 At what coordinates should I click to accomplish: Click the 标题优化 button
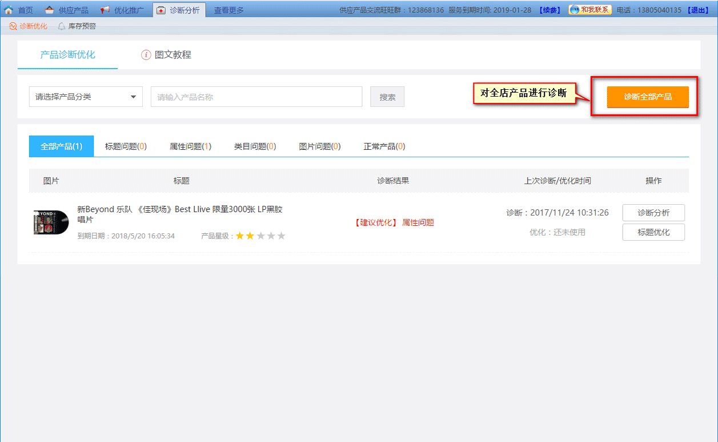coord(653,232)
